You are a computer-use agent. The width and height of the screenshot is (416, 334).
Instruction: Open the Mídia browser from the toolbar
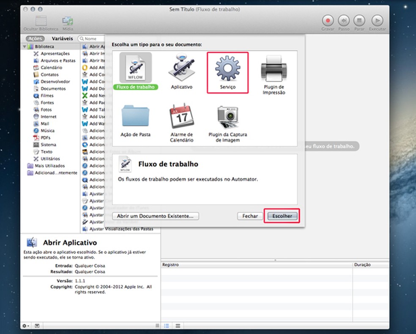point(67,21)
